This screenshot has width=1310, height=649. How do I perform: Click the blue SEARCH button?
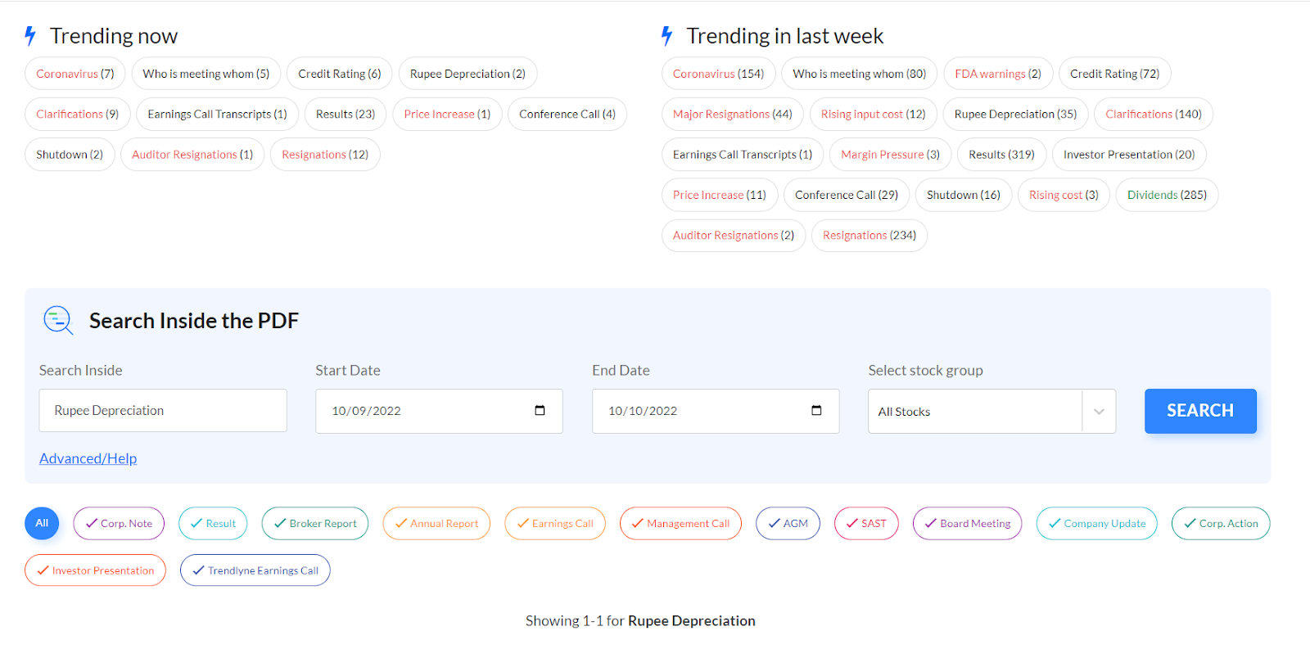coord(1200,411)
